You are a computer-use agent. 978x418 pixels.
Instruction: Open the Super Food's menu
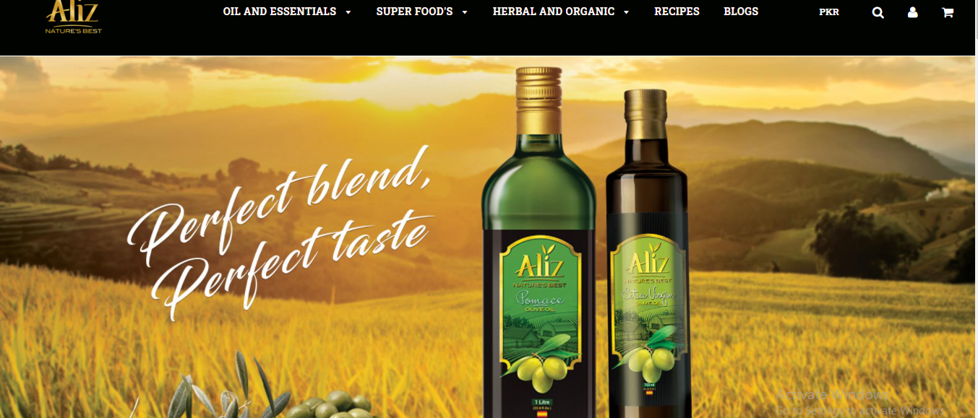(414, 12)
